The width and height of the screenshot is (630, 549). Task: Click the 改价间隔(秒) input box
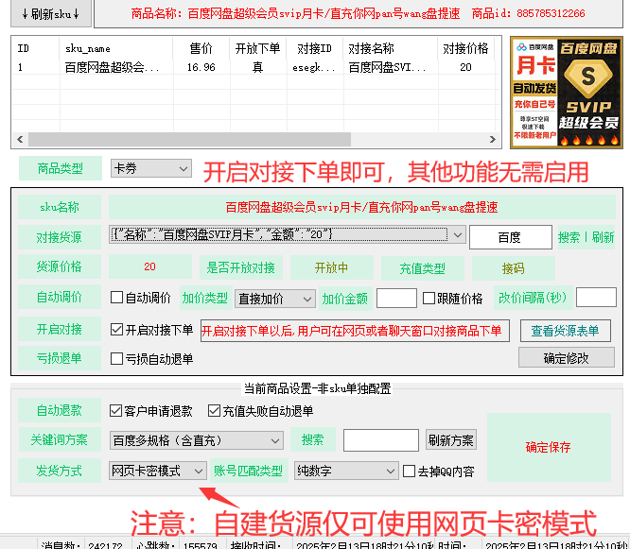coord(596,298)
